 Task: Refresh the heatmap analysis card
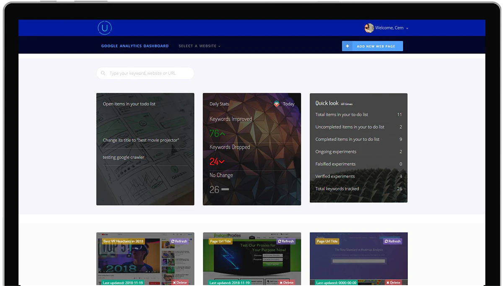pos(393,241)
